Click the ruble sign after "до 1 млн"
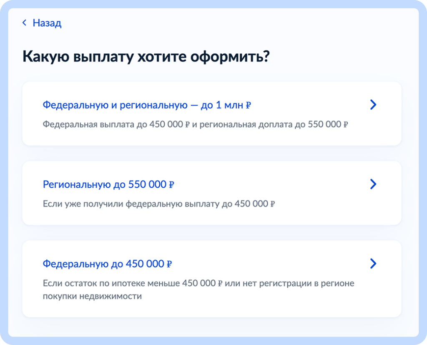The height and width of the screenshot is (345, 427). [248, 106]
